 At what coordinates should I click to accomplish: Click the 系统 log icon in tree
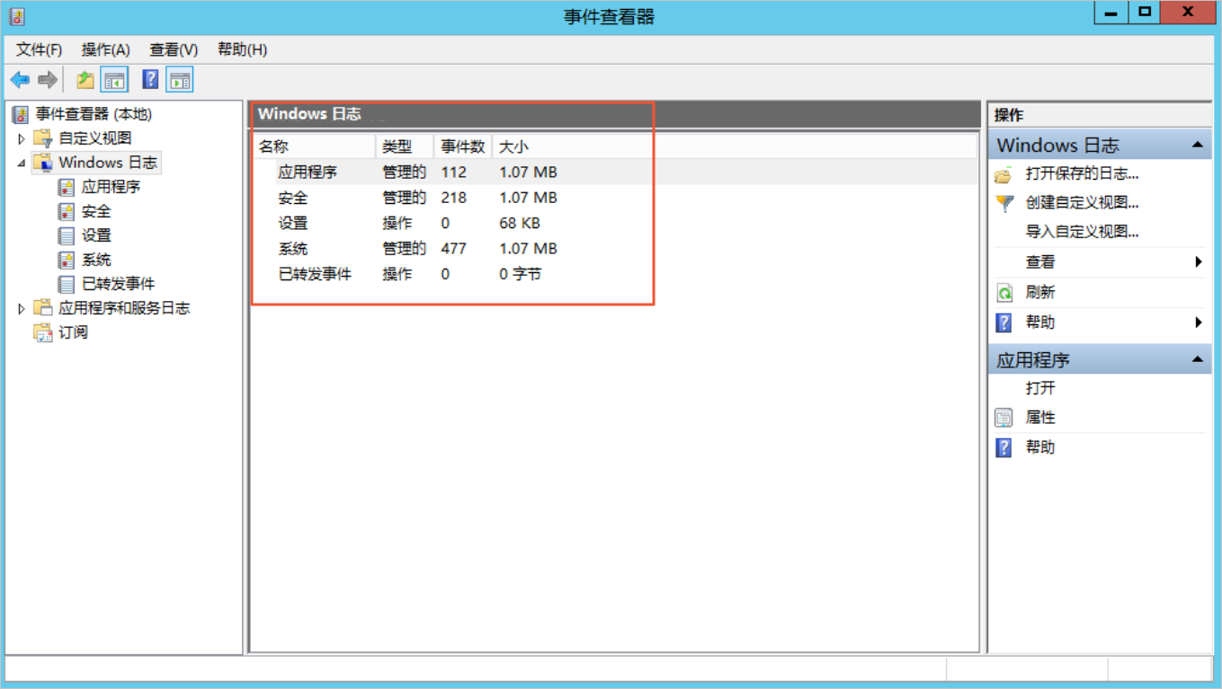click(67, 260)
